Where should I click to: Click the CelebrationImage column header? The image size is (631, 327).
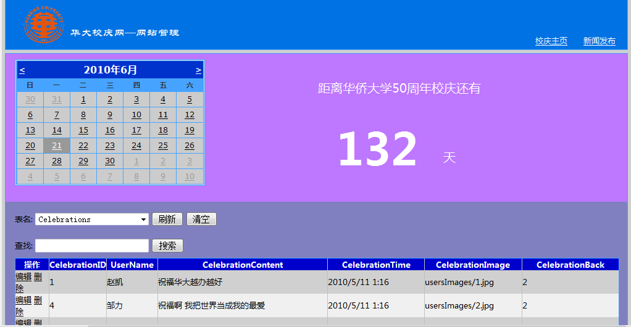(x=473, y=265)
